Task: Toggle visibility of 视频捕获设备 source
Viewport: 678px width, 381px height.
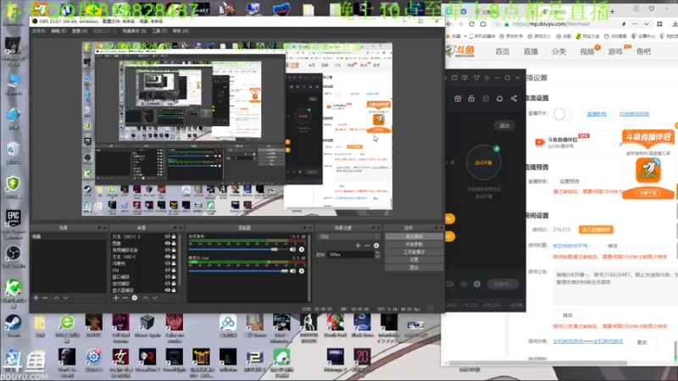Action: 167,250
